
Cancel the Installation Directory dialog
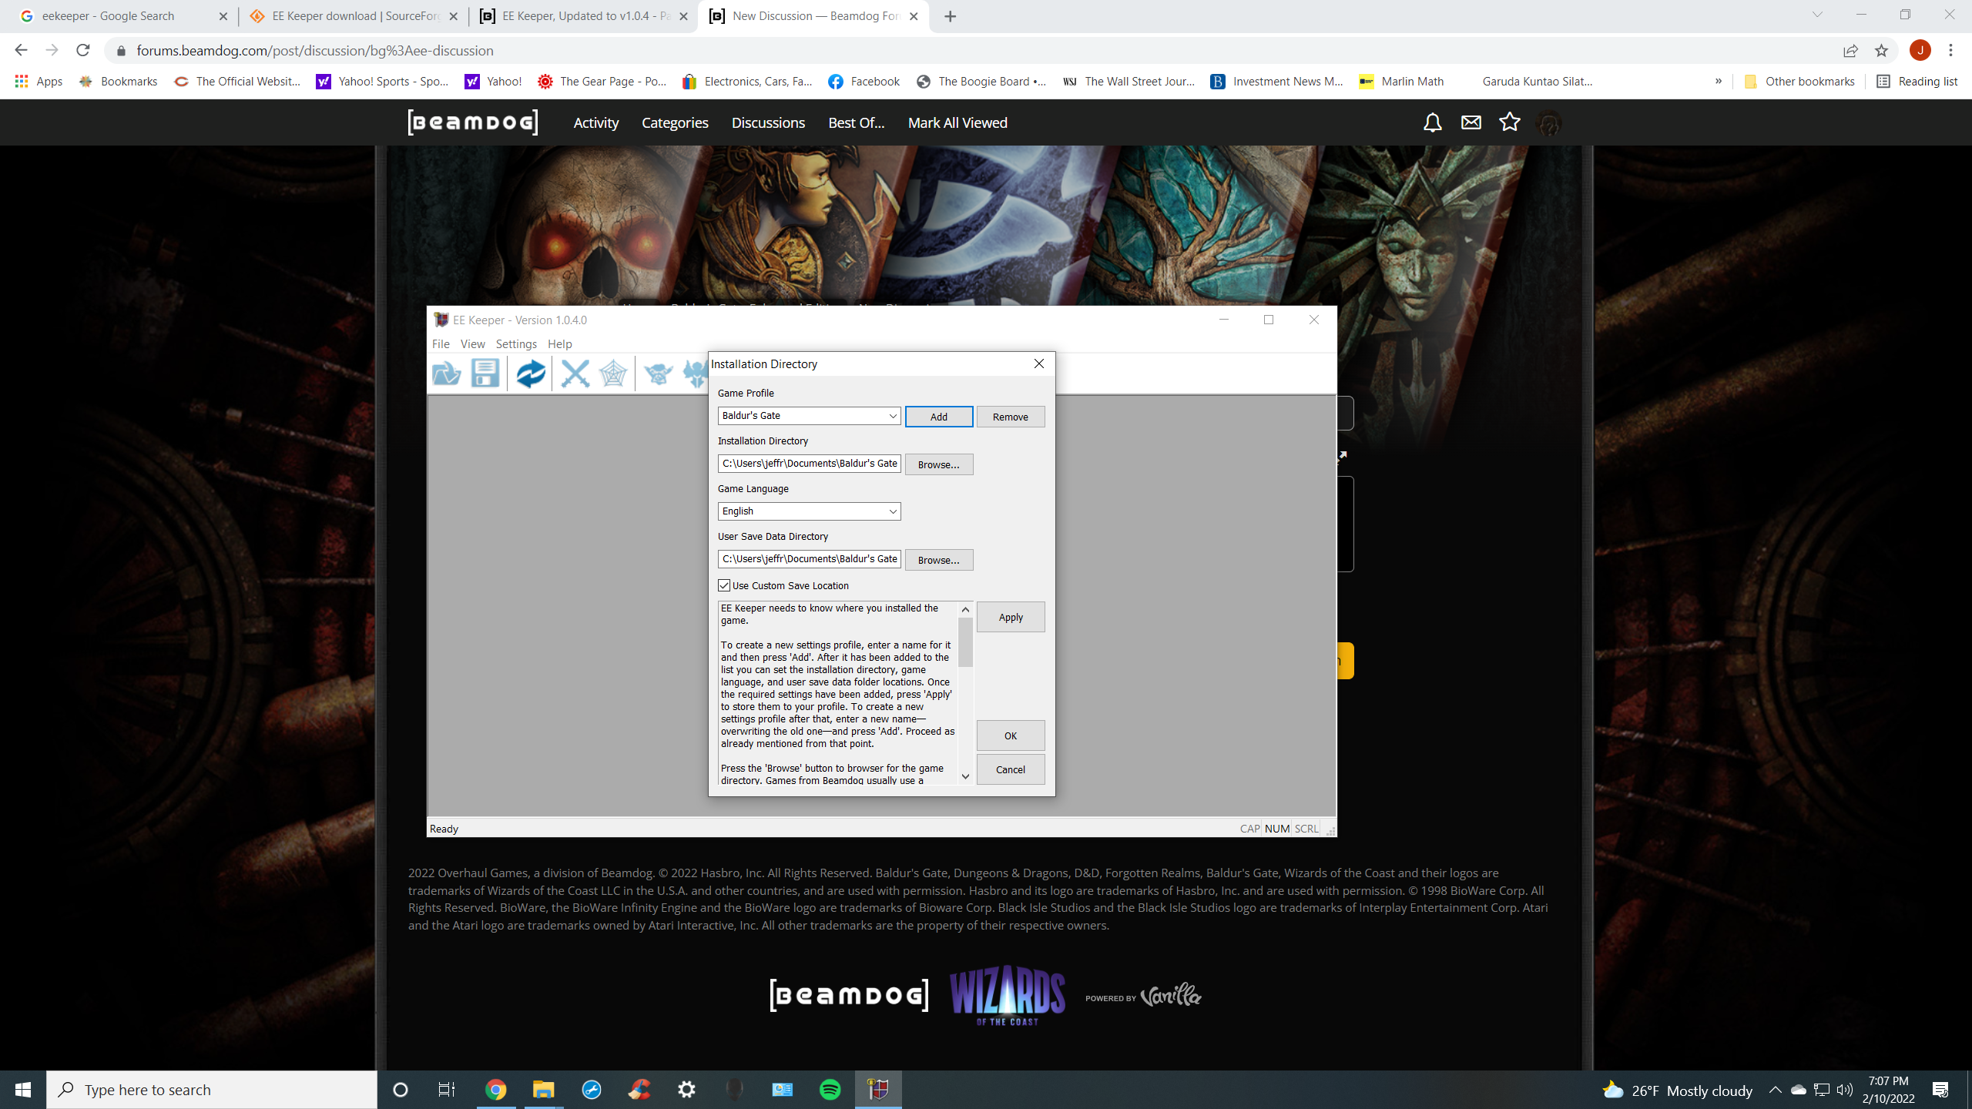tap(1010, 769)
